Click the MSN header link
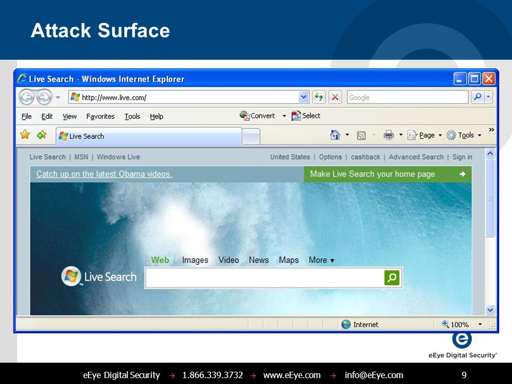This screenshot has height=384, width=512. coord(81,157)
